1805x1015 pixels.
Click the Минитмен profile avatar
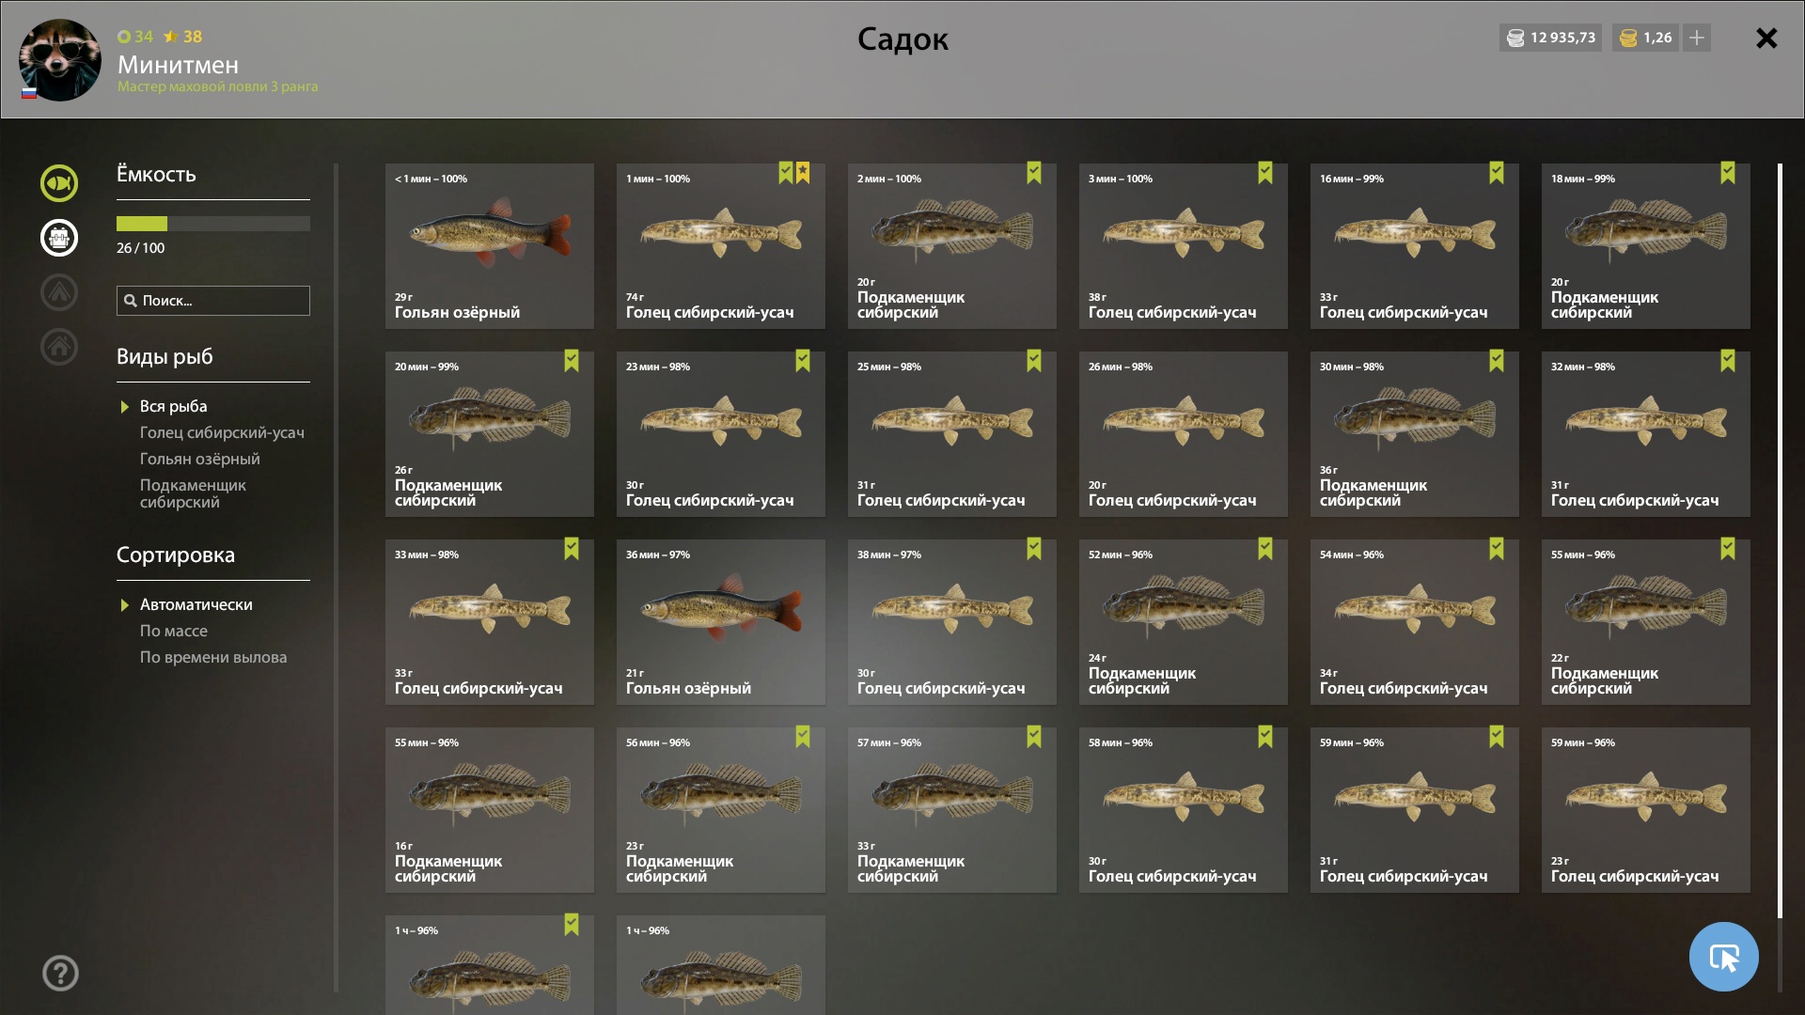60,60
